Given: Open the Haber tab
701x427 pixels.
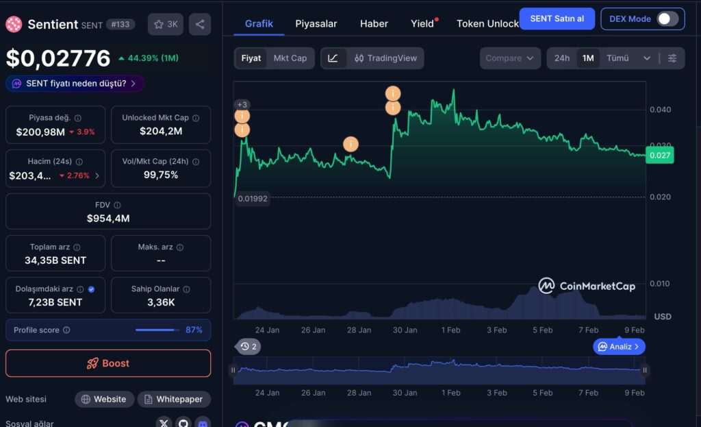Looking at the screenshot, I should tap(374, 23).
